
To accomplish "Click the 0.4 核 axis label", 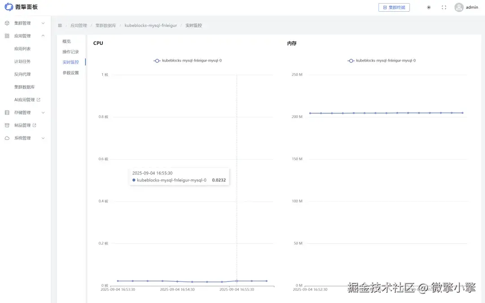I will click(x=103, y=201).
